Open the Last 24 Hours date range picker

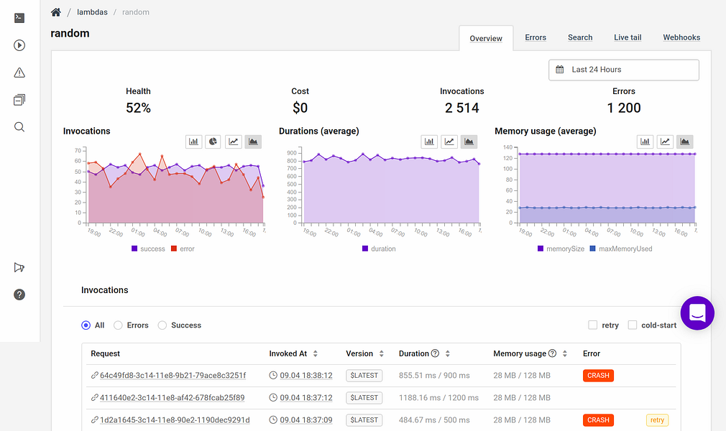coord(623,70)
